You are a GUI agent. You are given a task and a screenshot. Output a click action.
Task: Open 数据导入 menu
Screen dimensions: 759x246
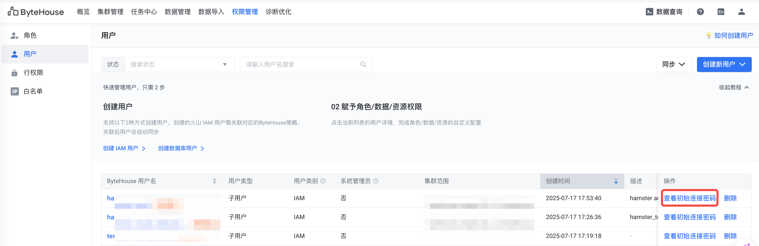pyautogui.click(x=211, y=12)
